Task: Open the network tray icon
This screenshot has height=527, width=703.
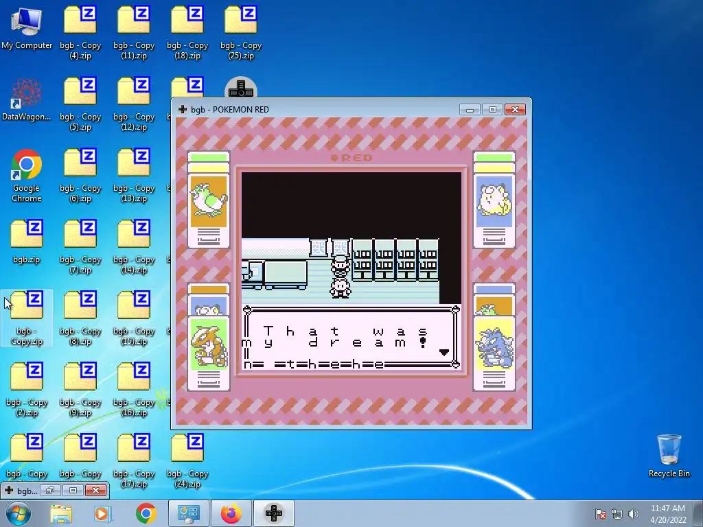Action: pyautogui.click(x=617, y=514)
